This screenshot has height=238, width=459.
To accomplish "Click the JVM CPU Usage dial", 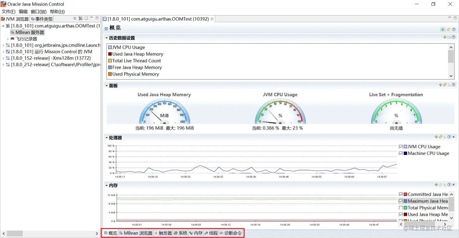I will [280, 111].
